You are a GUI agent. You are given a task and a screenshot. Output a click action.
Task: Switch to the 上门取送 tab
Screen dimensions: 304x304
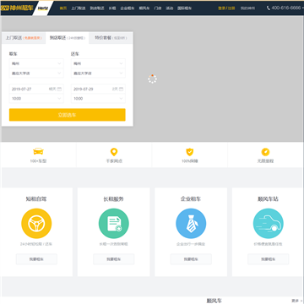[x=24, y=38]
